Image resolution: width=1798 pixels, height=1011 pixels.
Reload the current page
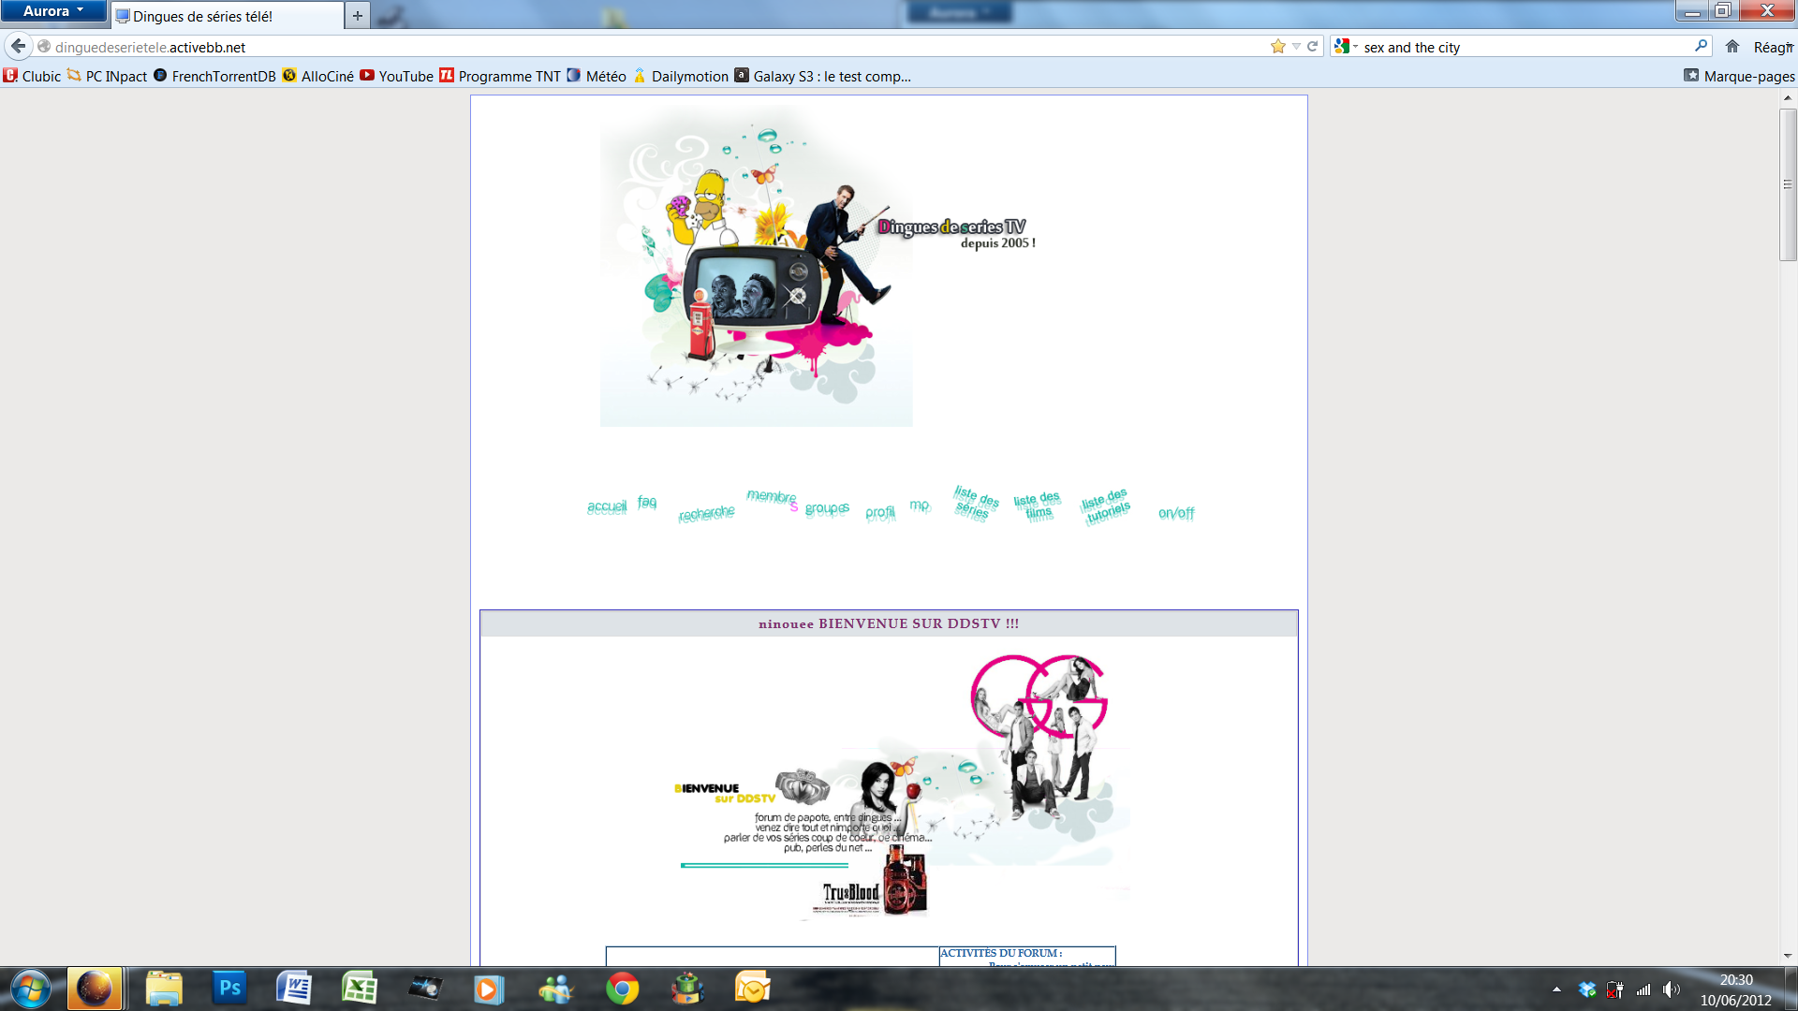click(1313, 47)
